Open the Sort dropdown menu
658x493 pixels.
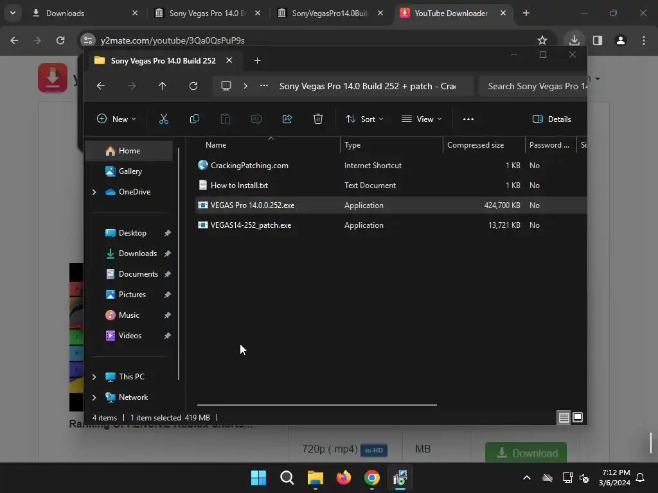click(x=364, y=119)
